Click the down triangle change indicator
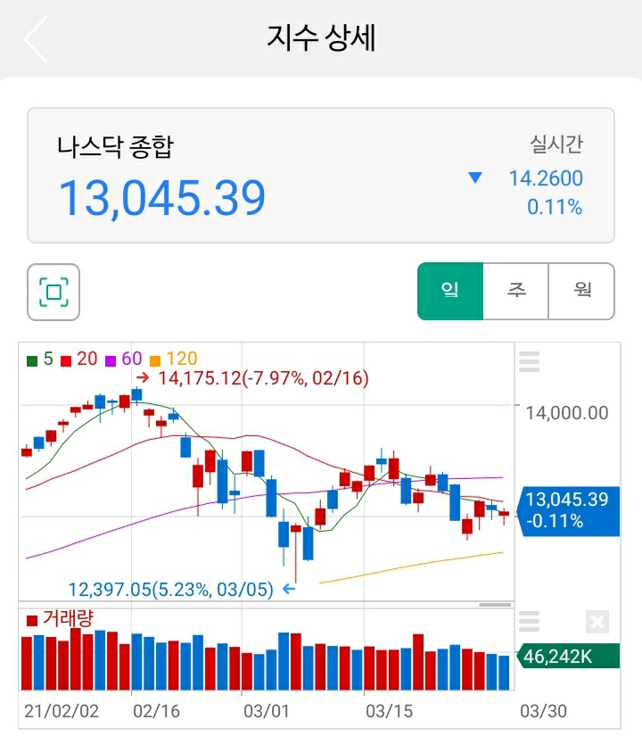 (x=475, y=178)
